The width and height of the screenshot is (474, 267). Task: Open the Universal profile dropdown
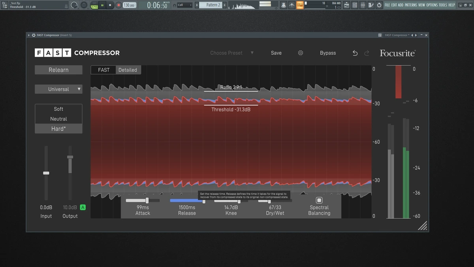(x=58, y=89)
